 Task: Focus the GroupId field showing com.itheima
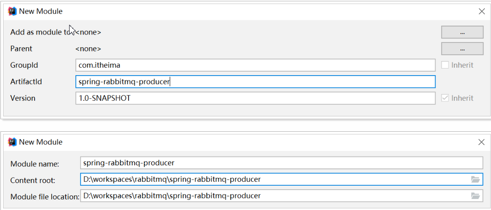pyautogui.click(x=255, y=65)
